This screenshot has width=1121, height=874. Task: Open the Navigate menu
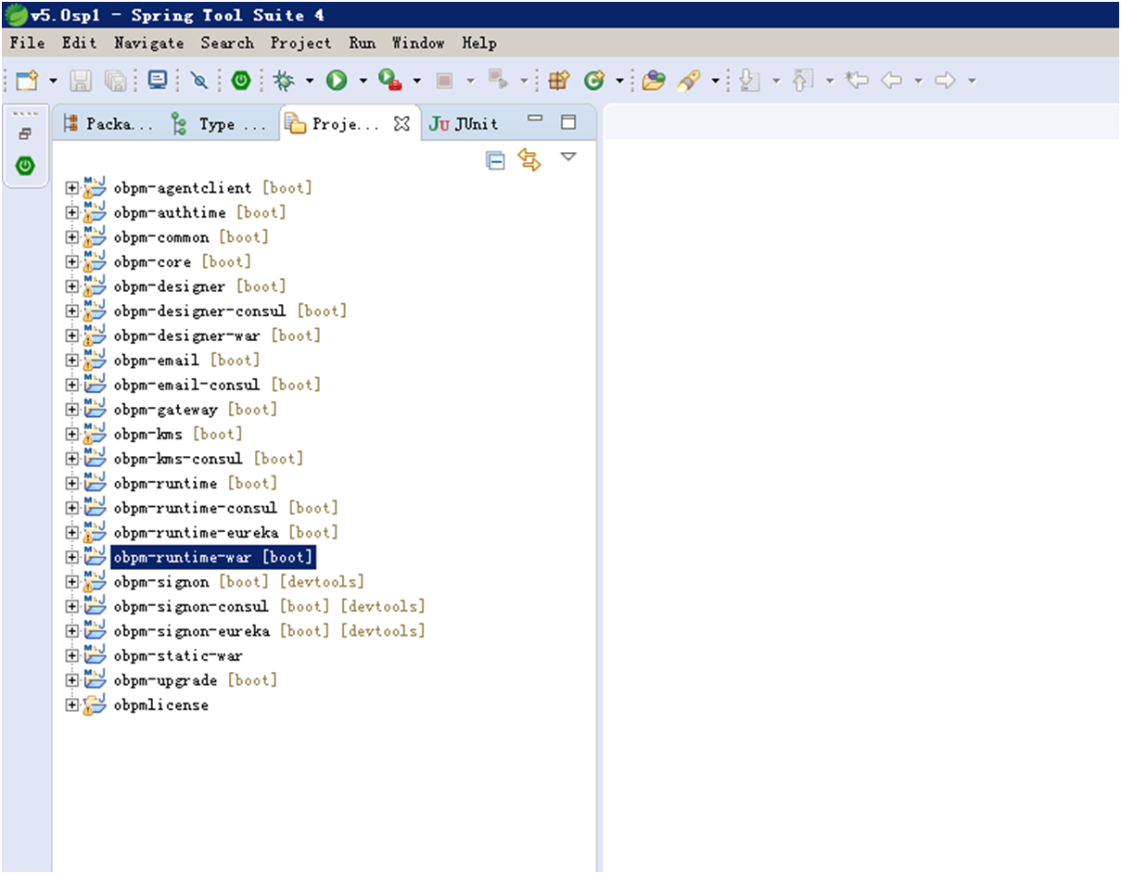coord(148,43)
